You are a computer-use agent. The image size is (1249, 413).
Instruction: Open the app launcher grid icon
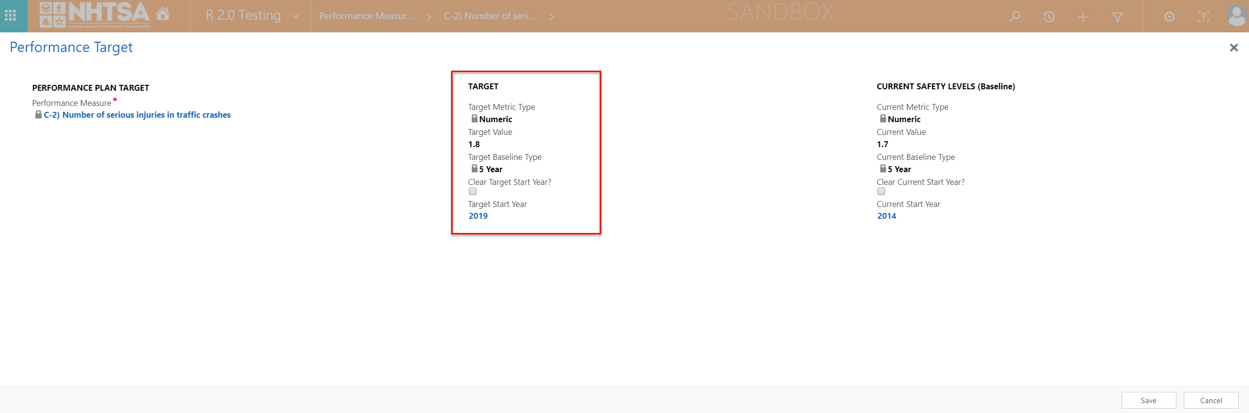(10, 16)
